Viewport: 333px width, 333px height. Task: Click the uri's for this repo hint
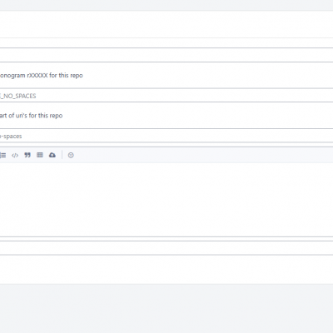[x=31, y=116]
